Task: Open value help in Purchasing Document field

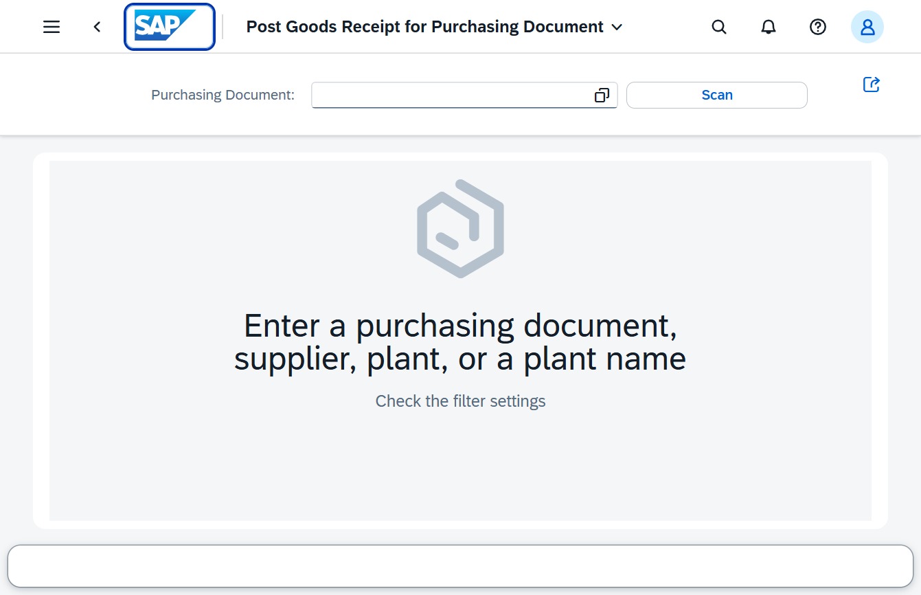Action: tap(602, 96)
